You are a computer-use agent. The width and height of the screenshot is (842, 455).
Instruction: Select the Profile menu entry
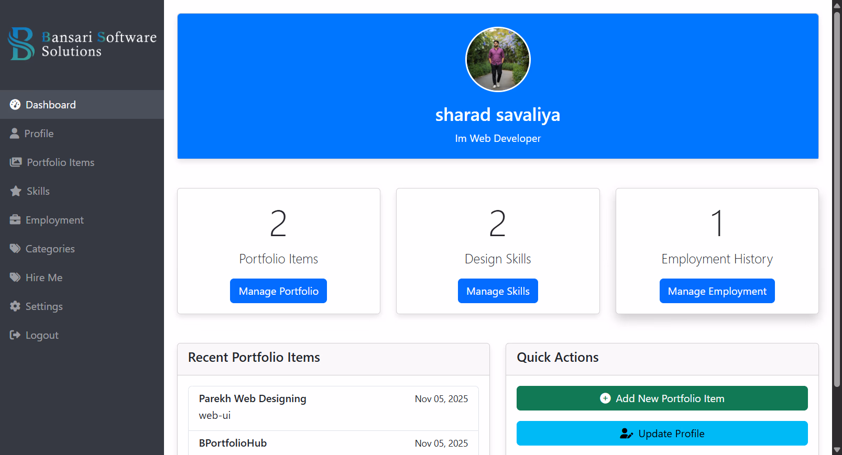38,133
